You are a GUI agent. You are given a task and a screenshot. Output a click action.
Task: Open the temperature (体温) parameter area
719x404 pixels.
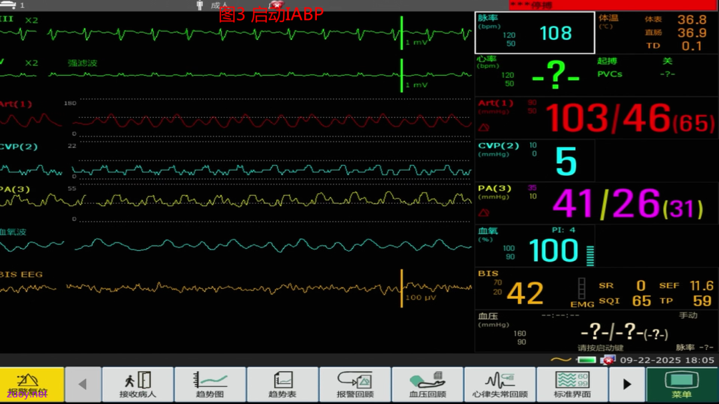(656, 33)
